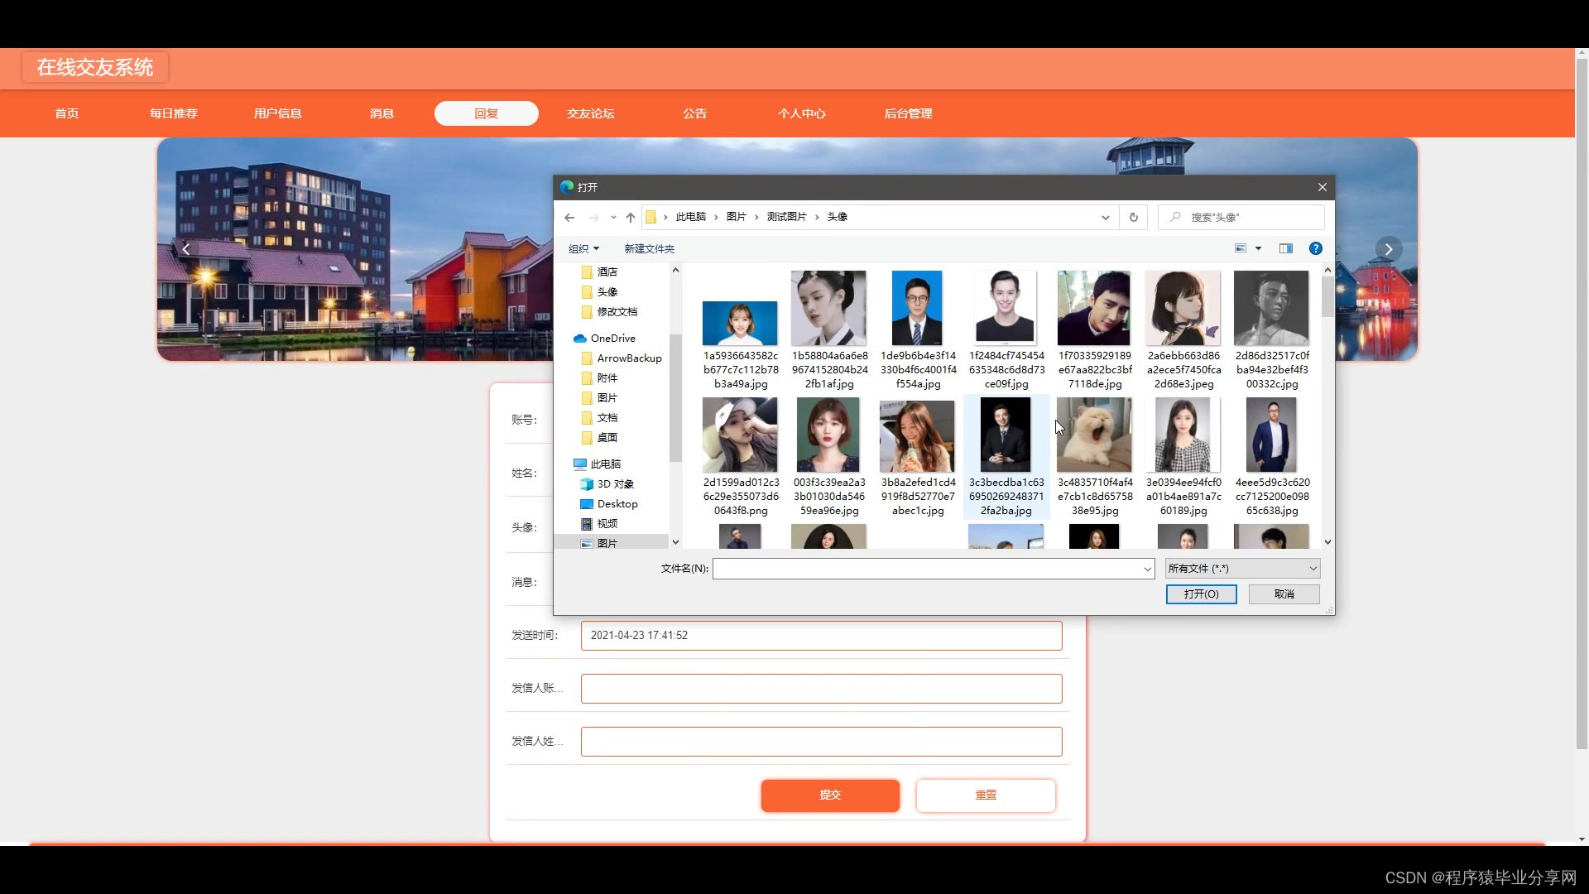This screenshot has width=1589, height=894.
Task: Expand the address bar history dropdown
Action: point(1105,217)
